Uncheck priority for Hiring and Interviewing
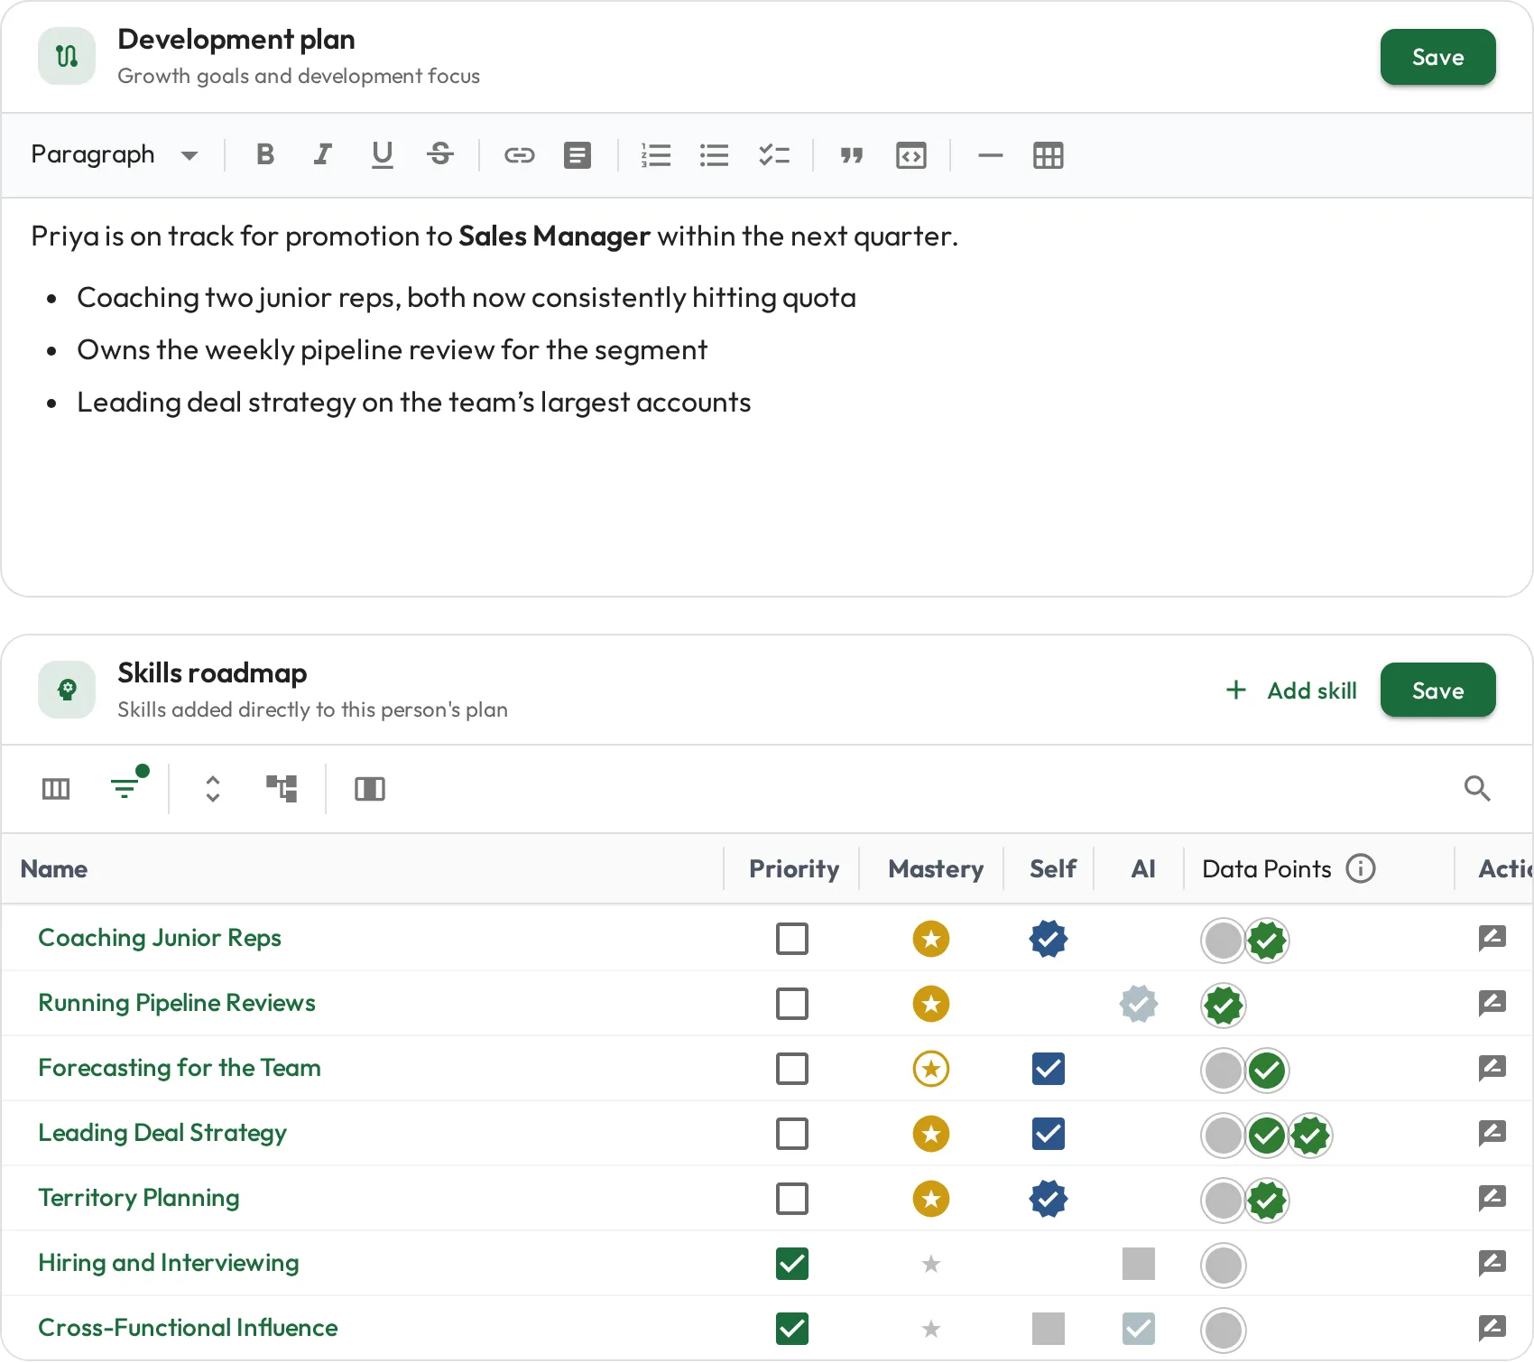The width and height of the screenshot is (1534, 1363). click(x=792, y=1264)
